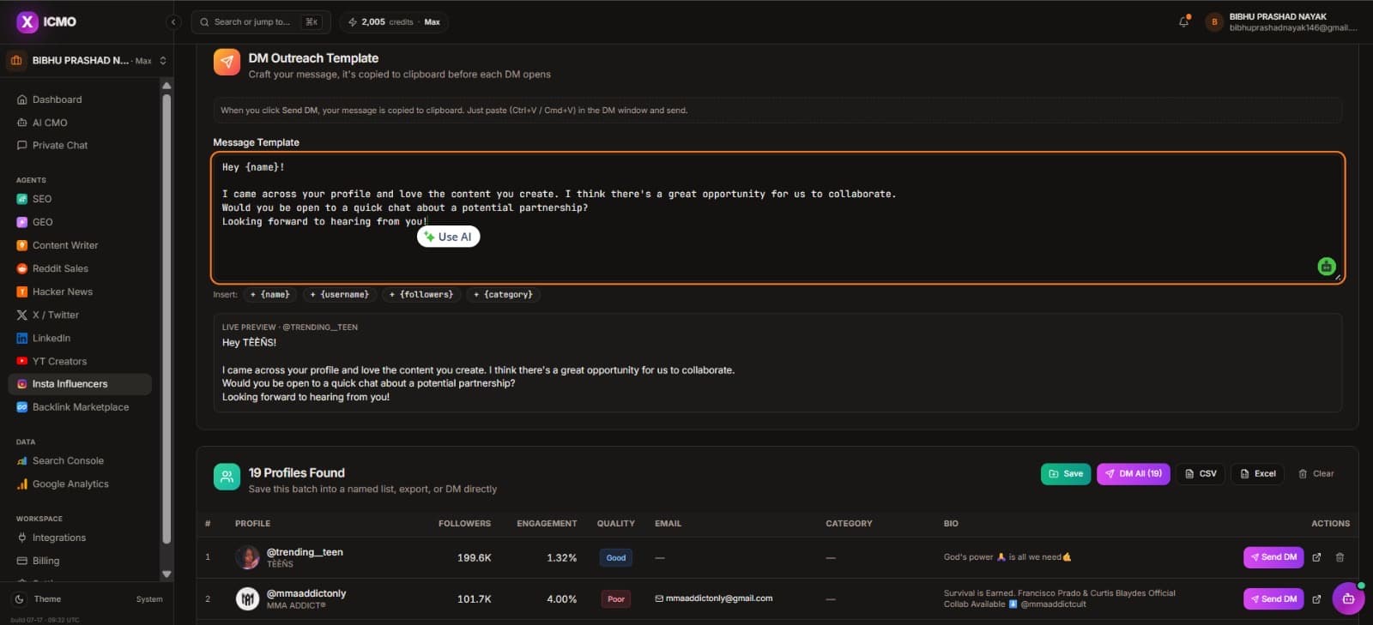Image resolution: width=1373 pixels, height=625 pixels.
Task: Click the Good quality badge
Action: (x=616, y=558)
